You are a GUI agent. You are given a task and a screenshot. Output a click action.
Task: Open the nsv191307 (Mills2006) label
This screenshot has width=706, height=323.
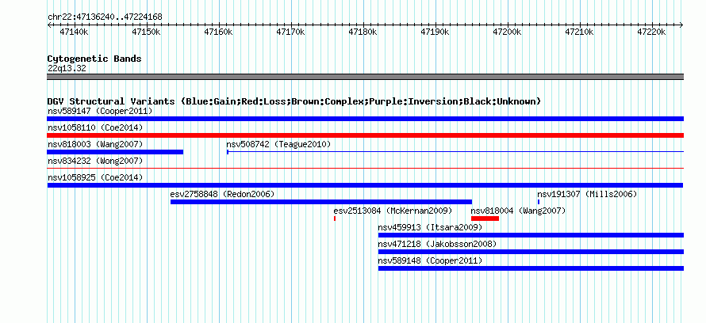(587, 194)
